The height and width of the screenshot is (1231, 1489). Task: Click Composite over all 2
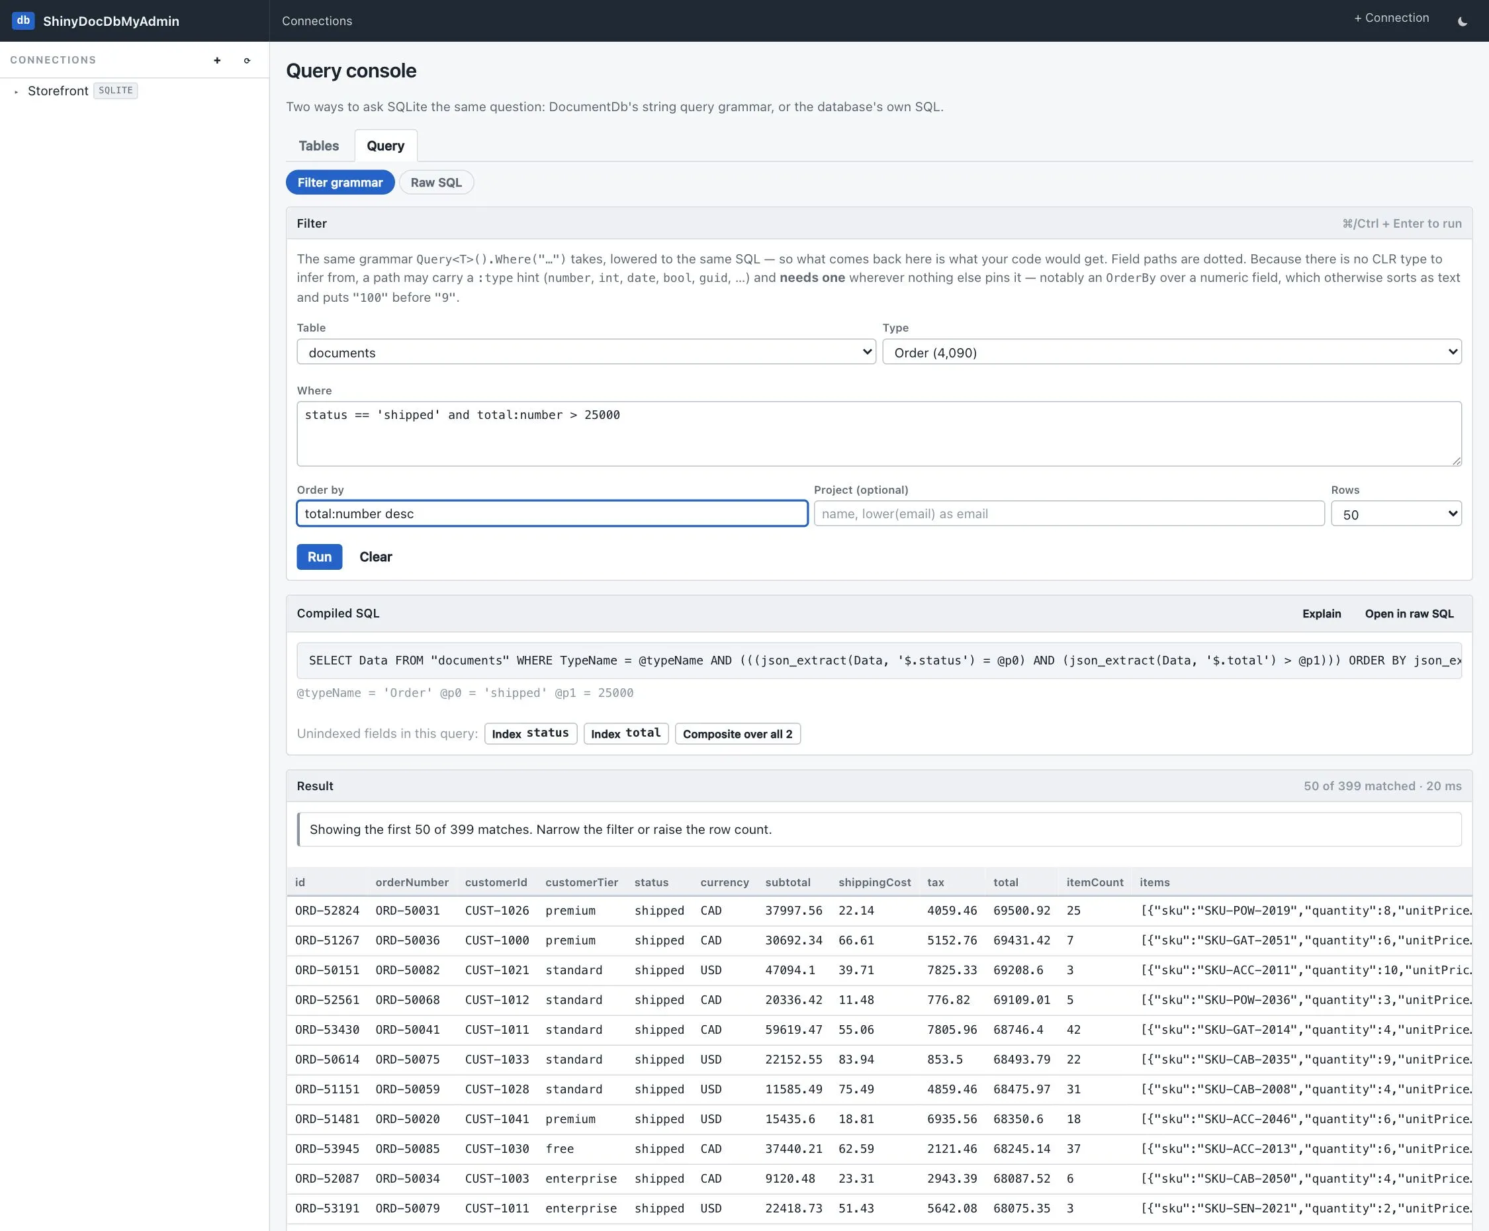point(737,734)
